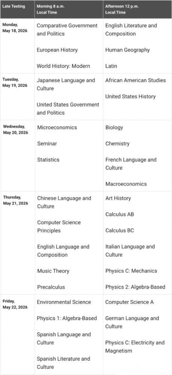Click the Late Testing column header
The width and height of the screenshot is (172, 375).
click(14, 6)
